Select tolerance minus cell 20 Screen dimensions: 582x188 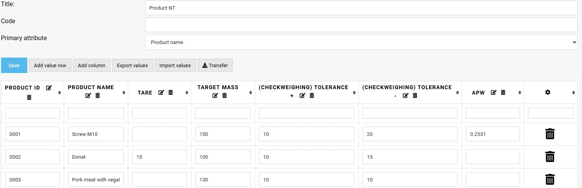point(410,134)
